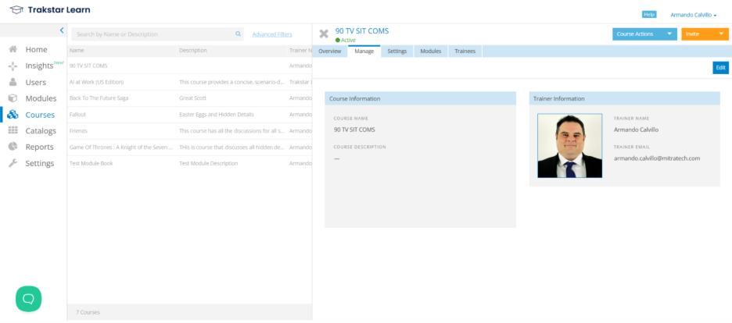The width and height of the screenshot is (732, 323).
Task: Select the 90 TV SIT COMS course row
Action: 189,66
